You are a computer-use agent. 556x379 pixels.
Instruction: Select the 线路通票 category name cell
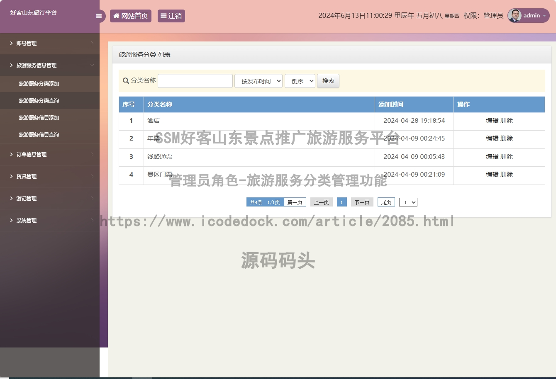259,157
